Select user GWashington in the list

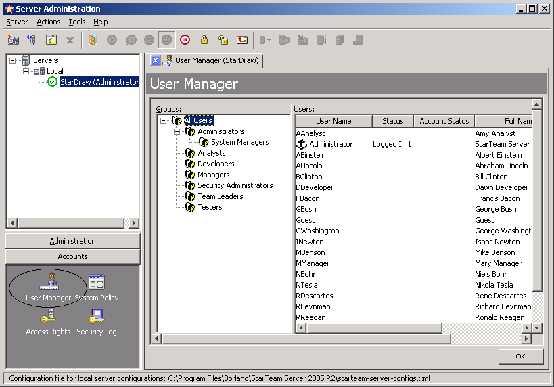point(318,231)
